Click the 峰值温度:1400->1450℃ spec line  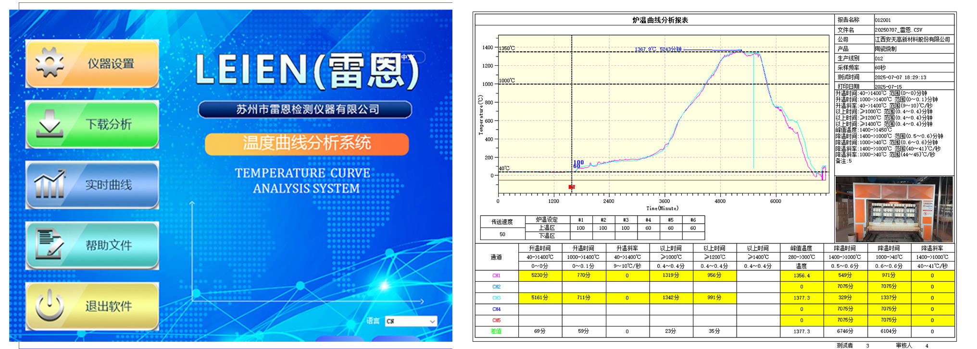pyautogui.click(x=863, y=130)
